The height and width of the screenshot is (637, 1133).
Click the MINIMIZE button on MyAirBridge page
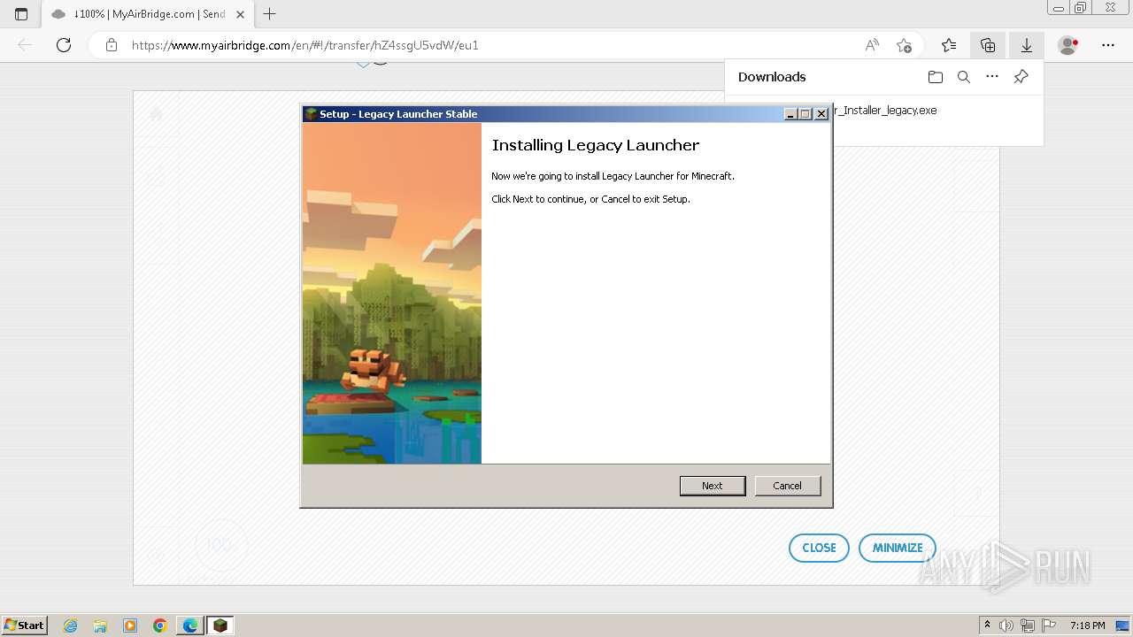tap(898, 548)
